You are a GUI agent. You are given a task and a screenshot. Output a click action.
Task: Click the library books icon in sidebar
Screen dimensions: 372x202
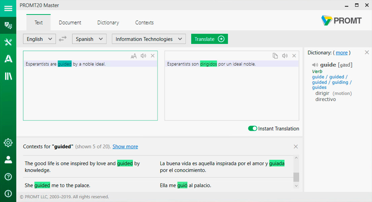8,76
